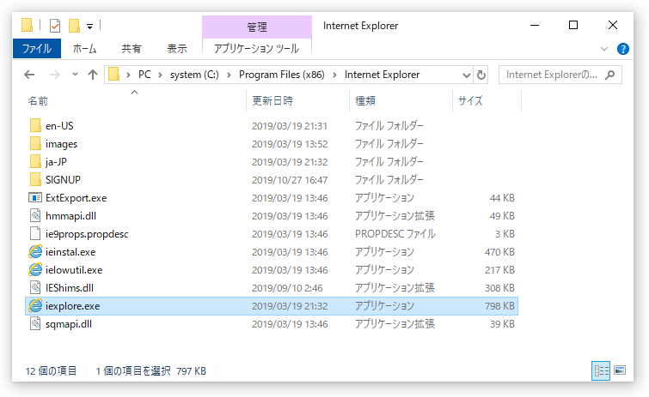Switch to the 表示 ribbon tab
Viewport: 649px width, 397px height.
click(x=177, y=49)
